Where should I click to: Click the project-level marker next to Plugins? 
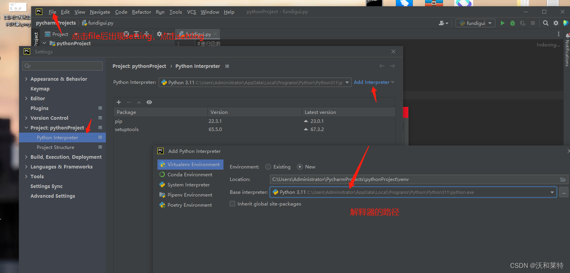coord(100,108)
